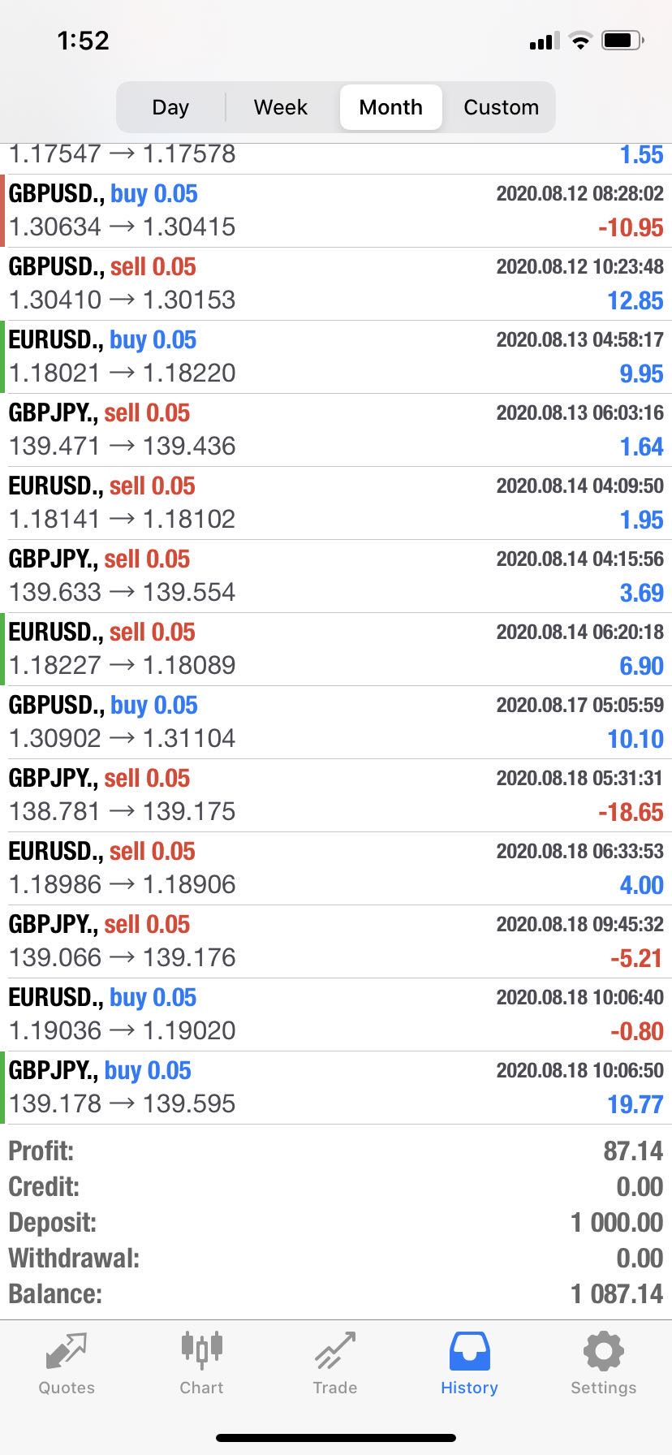This screenshot has height=1455, width=672.
Task: Choose the Custom period segment
Action: 502,107
